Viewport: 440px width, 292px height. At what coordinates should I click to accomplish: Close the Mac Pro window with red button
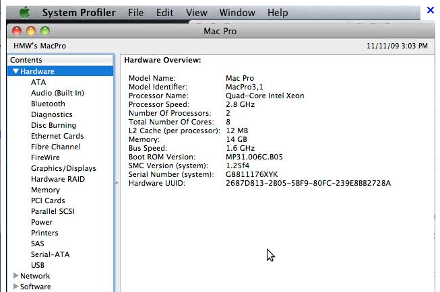point(17,31)
